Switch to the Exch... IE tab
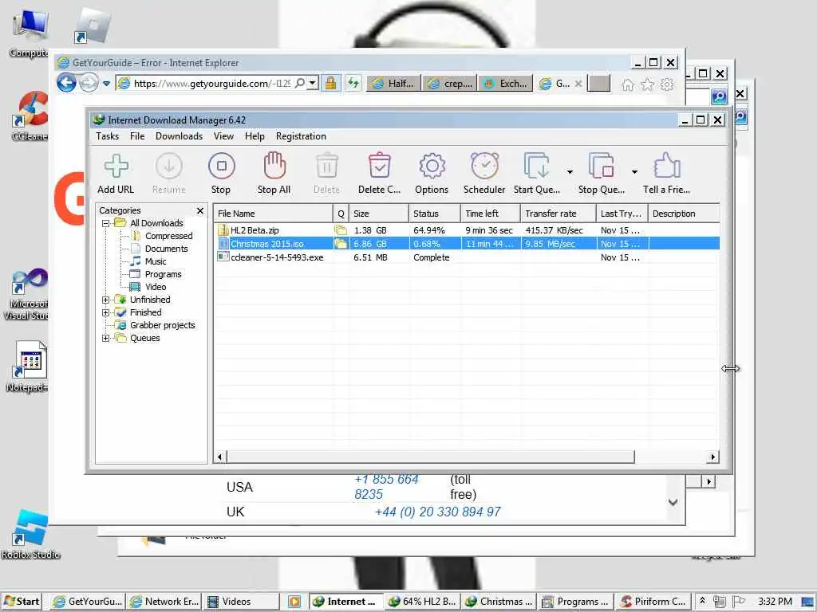 (x=505, y=83)
